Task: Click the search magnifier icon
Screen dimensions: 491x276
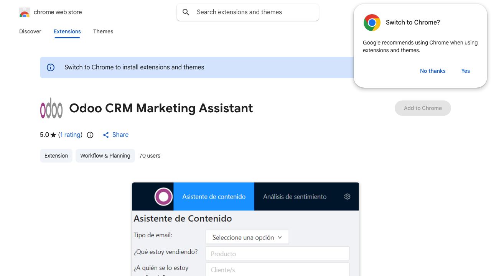Action: [x=186, y=12]
